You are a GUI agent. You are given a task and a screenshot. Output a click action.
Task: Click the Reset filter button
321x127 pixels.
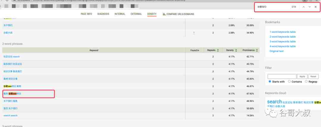pos(313,76)
